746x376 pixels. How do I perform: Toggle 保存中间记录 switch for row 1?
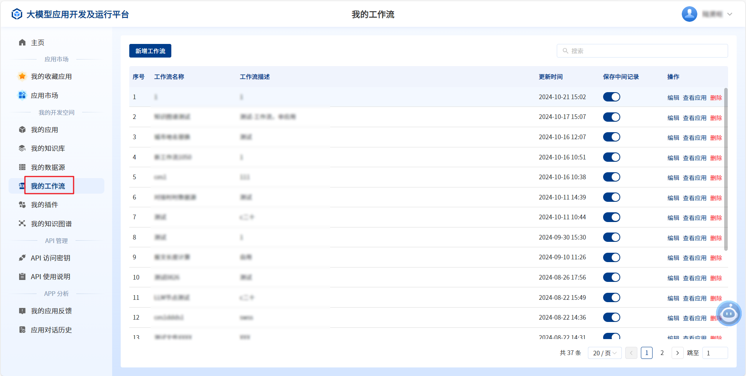(611, 97)
